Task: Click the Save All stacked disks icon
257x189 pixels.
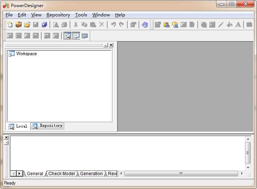Action: coord(44,25)
